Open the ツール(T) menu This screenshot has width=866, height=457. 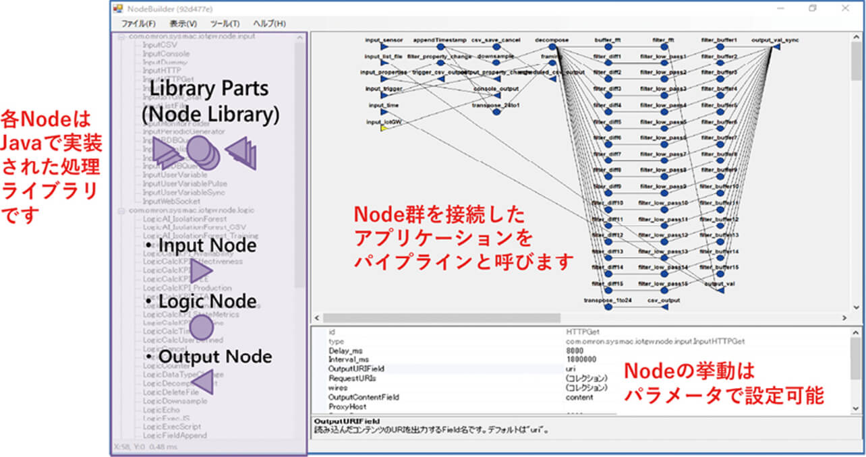[x=225, y=23]
